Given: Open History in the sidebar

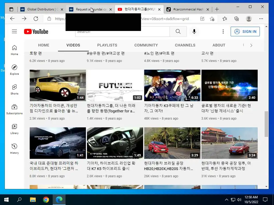Looking at the screenshot, I should point(14,149).
